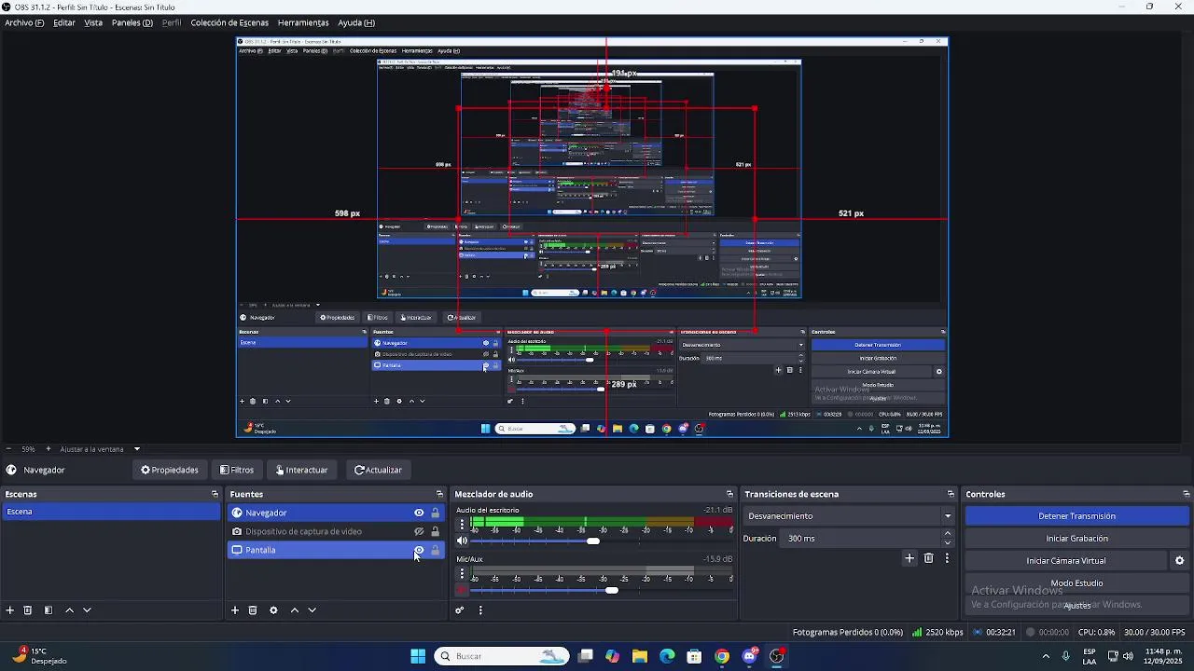Image resolution: width=1194 pixels, height=671 pixels.
Task: Select the Escena item in scenes list
Action: (111, 512)
